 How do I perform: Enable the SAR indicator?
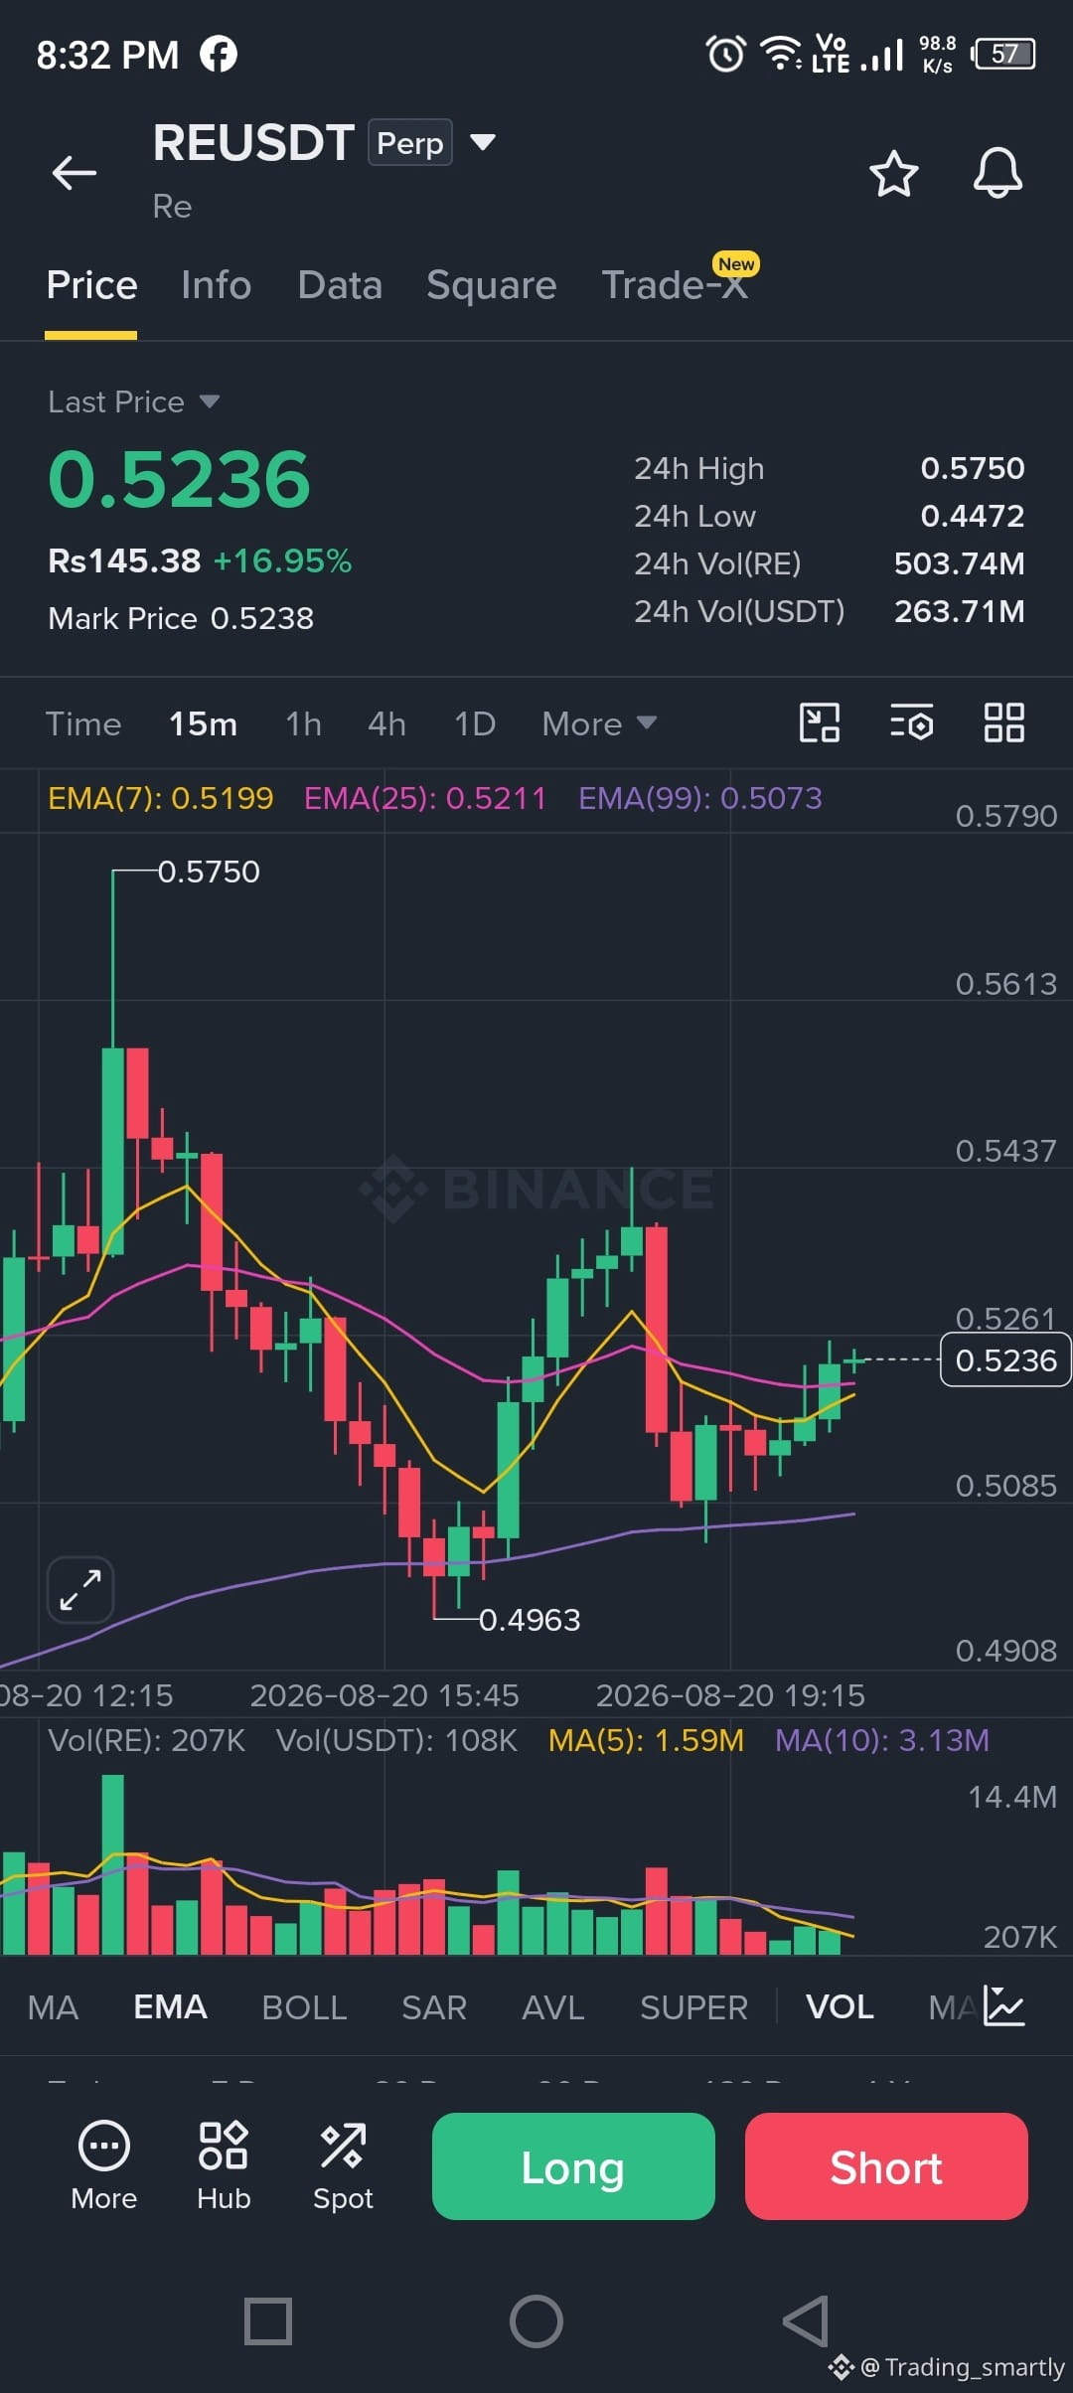434,2007
